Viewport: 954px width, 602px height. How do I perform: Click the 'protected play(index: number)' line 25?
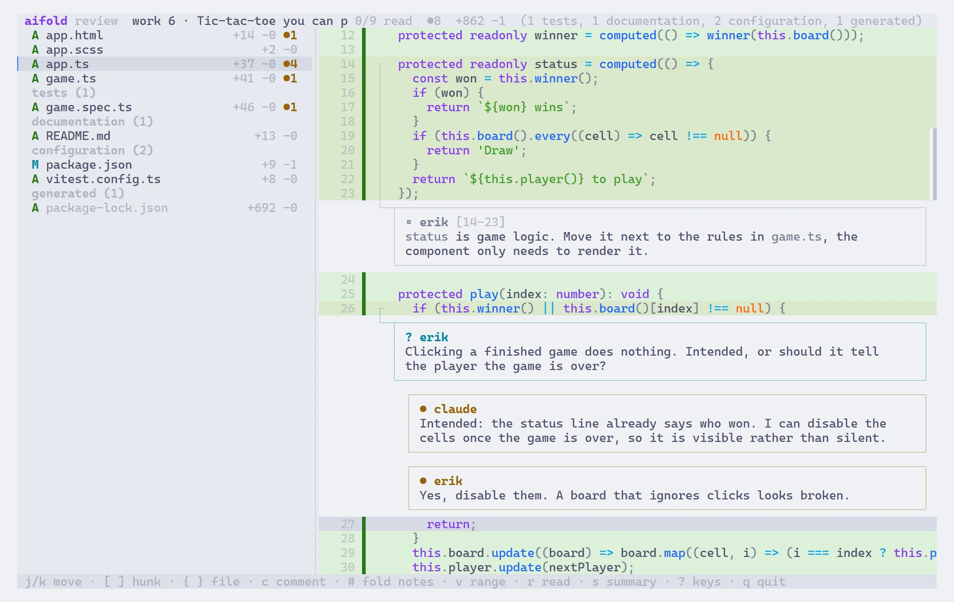click(628, 294)
